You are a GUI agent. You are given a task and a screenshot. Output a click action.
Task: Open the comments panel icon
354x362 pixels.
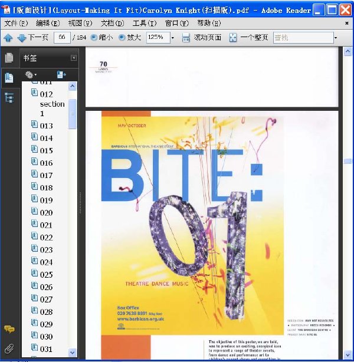click(x=9, y=329)
